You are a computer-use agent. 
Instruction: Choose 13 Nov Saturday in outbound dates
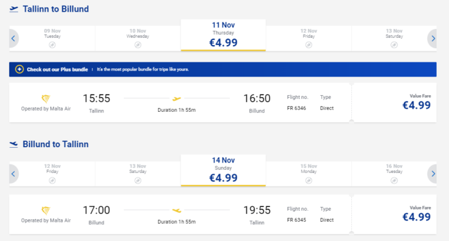[x=394, y=38]
